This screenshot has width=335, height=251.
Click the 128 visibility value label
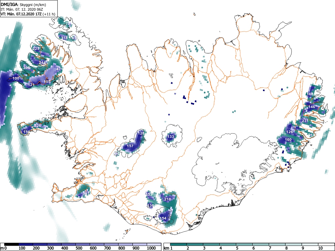(141, 133)
